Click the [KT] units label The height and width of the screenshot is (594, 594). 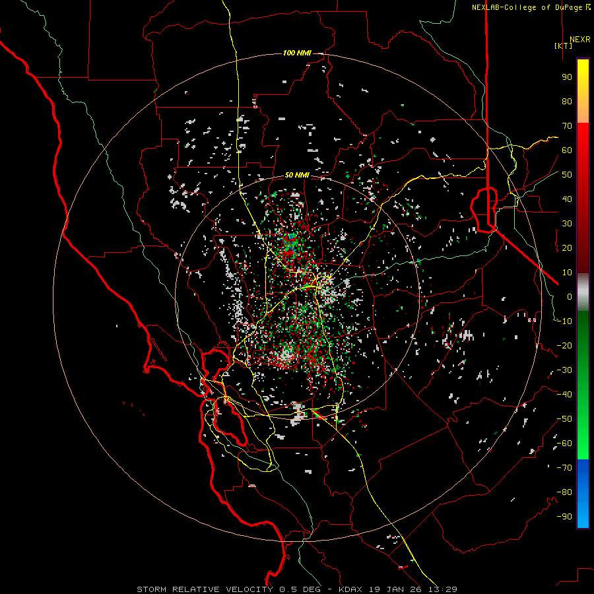tap(564, 46)
